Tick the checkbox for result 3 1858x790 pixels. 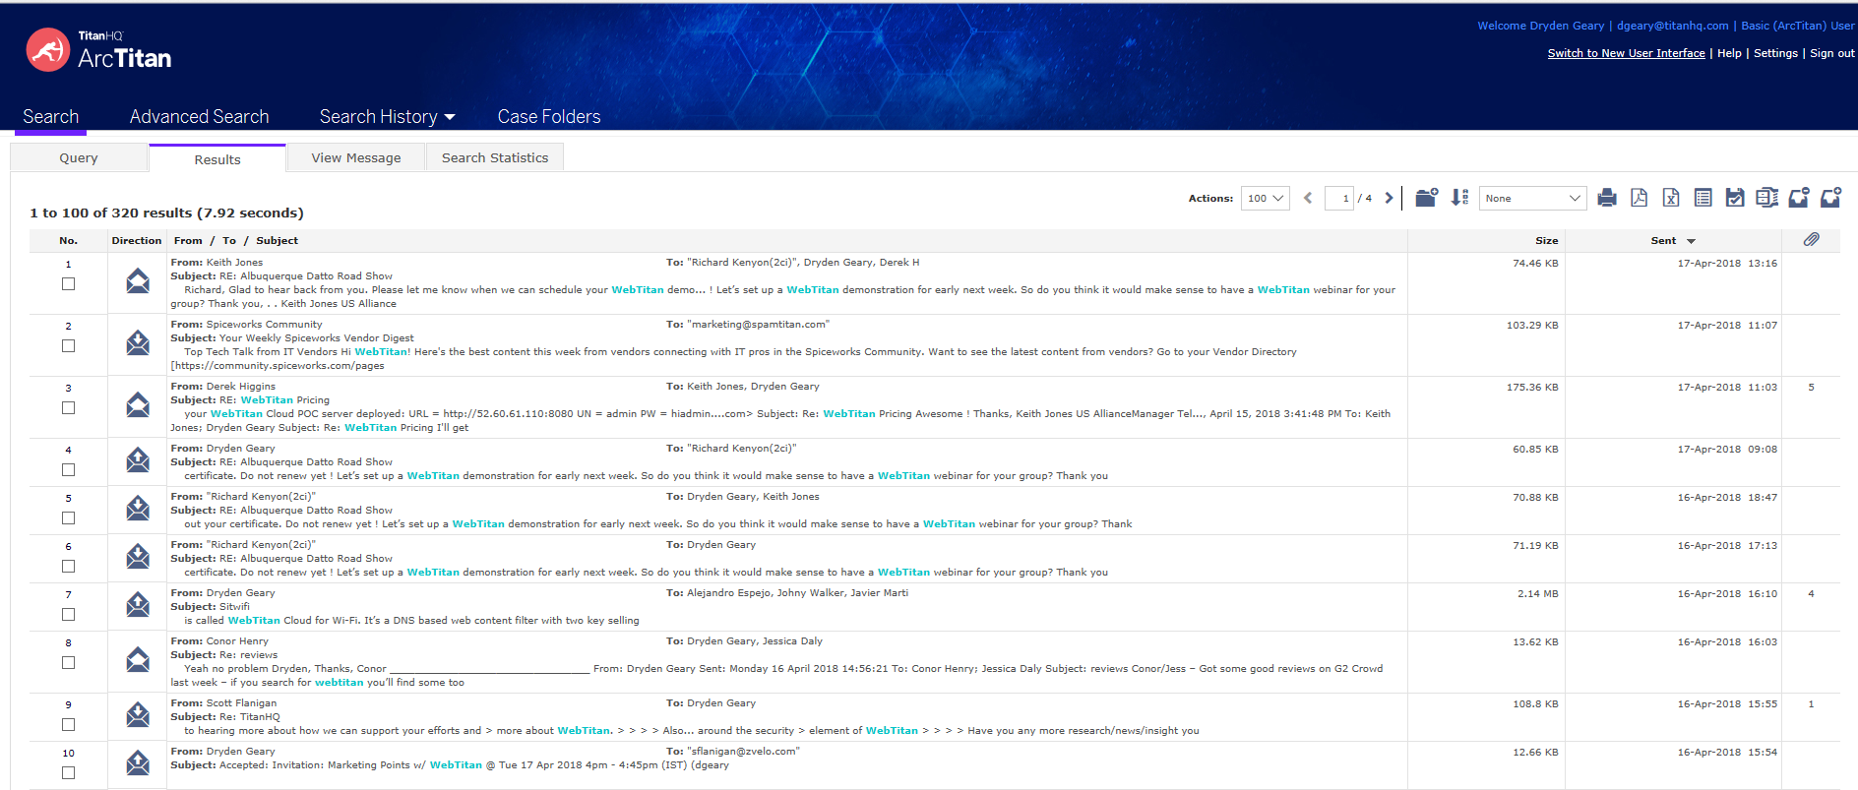pos(69,408)
